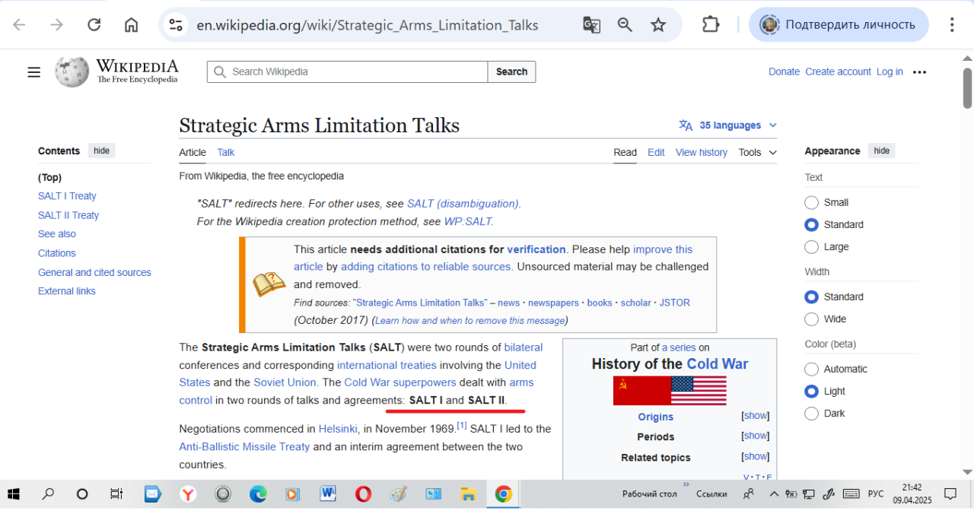Open the Tools dropdown menu

[x=756, y=152]
